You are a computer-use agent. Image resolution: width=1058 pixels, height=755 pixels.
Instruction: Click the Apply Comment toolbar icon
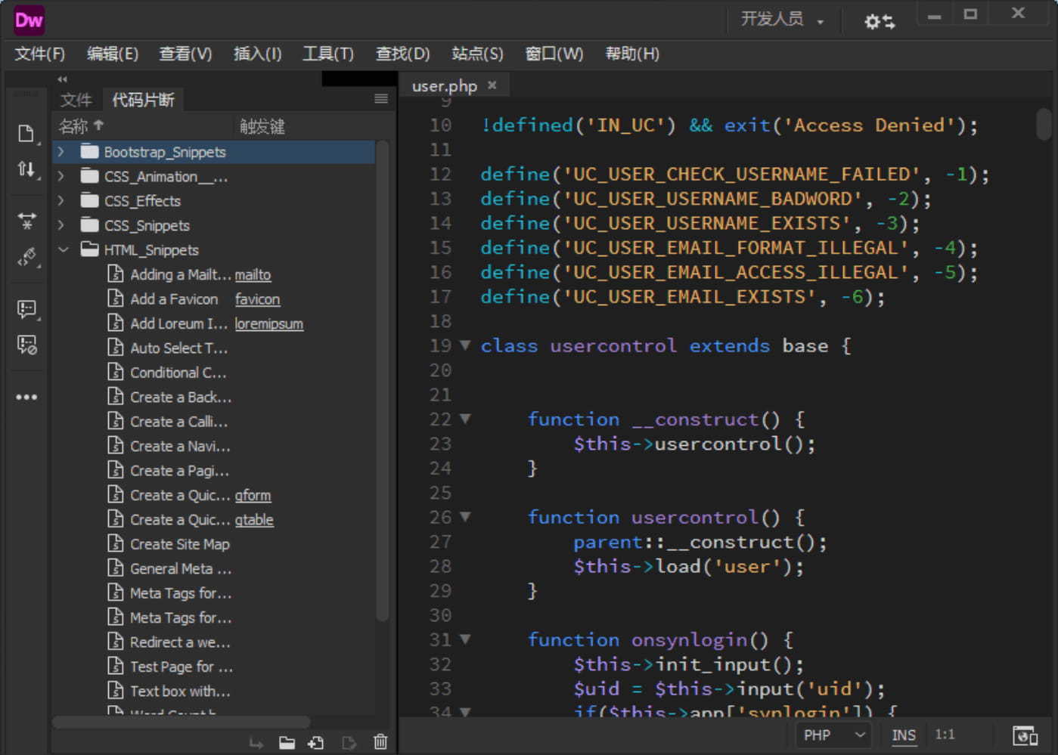(26, 309)
